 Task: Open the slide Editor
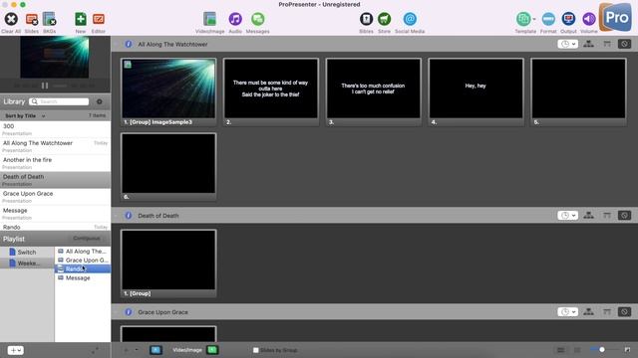pos(98,19)
